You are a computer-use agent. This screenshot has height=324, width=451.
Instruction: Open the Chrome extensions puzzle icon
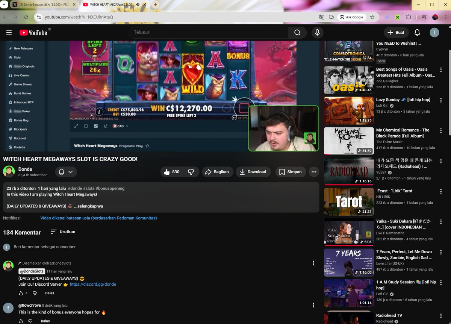click(409, 17)
